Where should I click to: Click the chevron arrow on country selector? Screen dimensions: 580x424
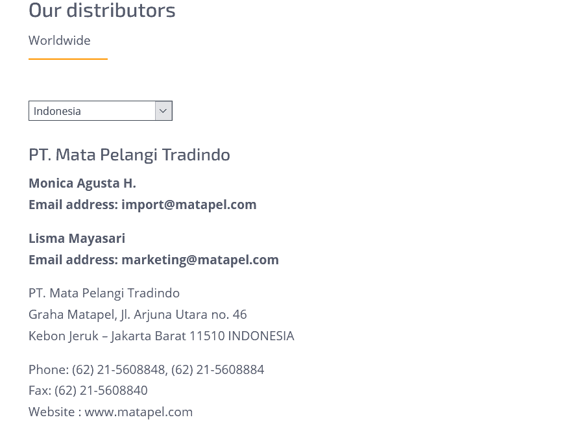(163, 111)
